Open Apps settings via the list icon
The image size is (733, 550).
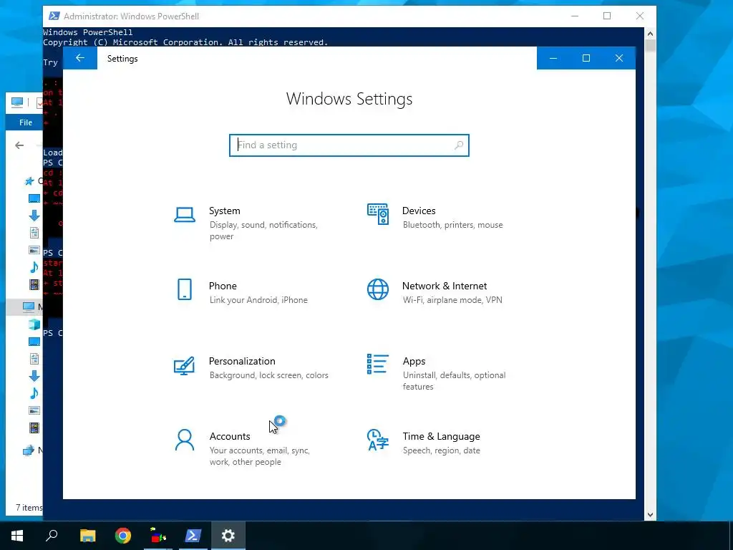coord(378,364)
